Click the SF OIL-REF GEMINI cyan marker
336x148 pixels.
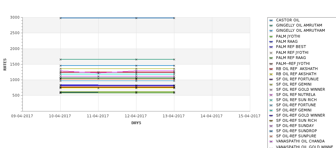point(271,111)
